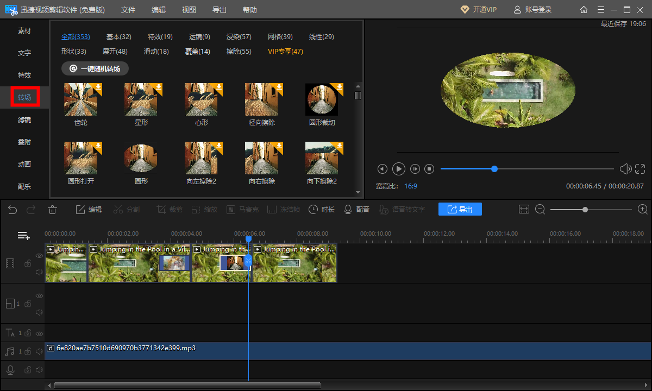Screen dimensions: 652x391
Task: Mute the main video track audio
Action: point(39,272)
